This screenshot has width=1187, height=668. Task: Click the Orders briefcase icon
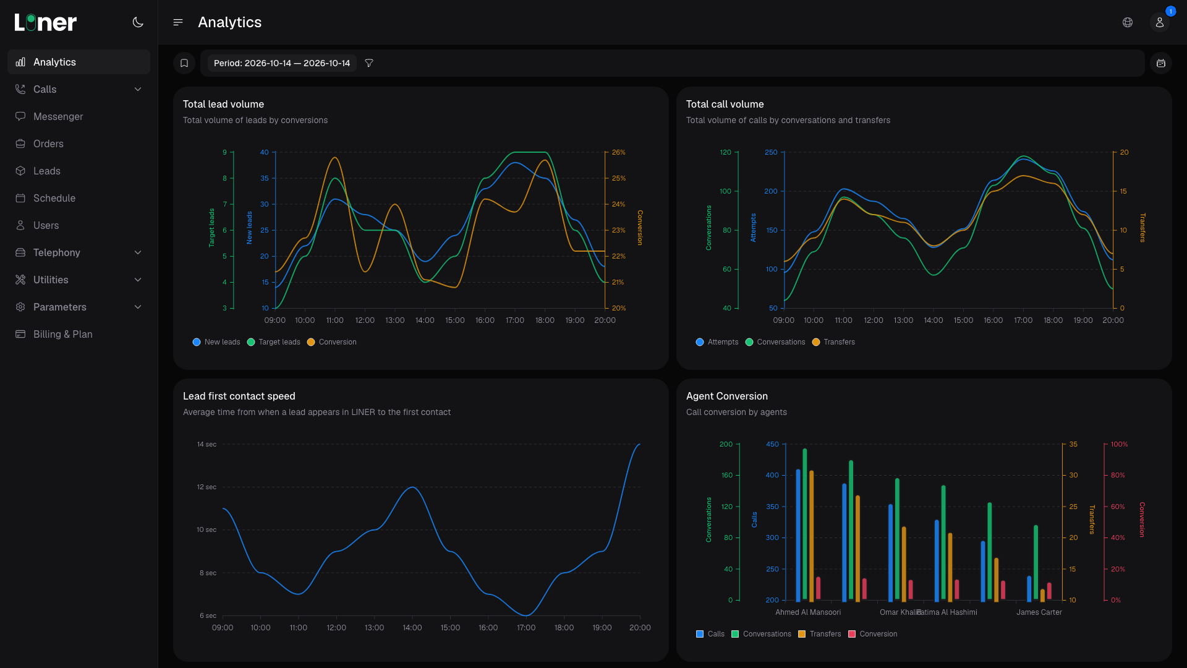click(x=20, y=143)
